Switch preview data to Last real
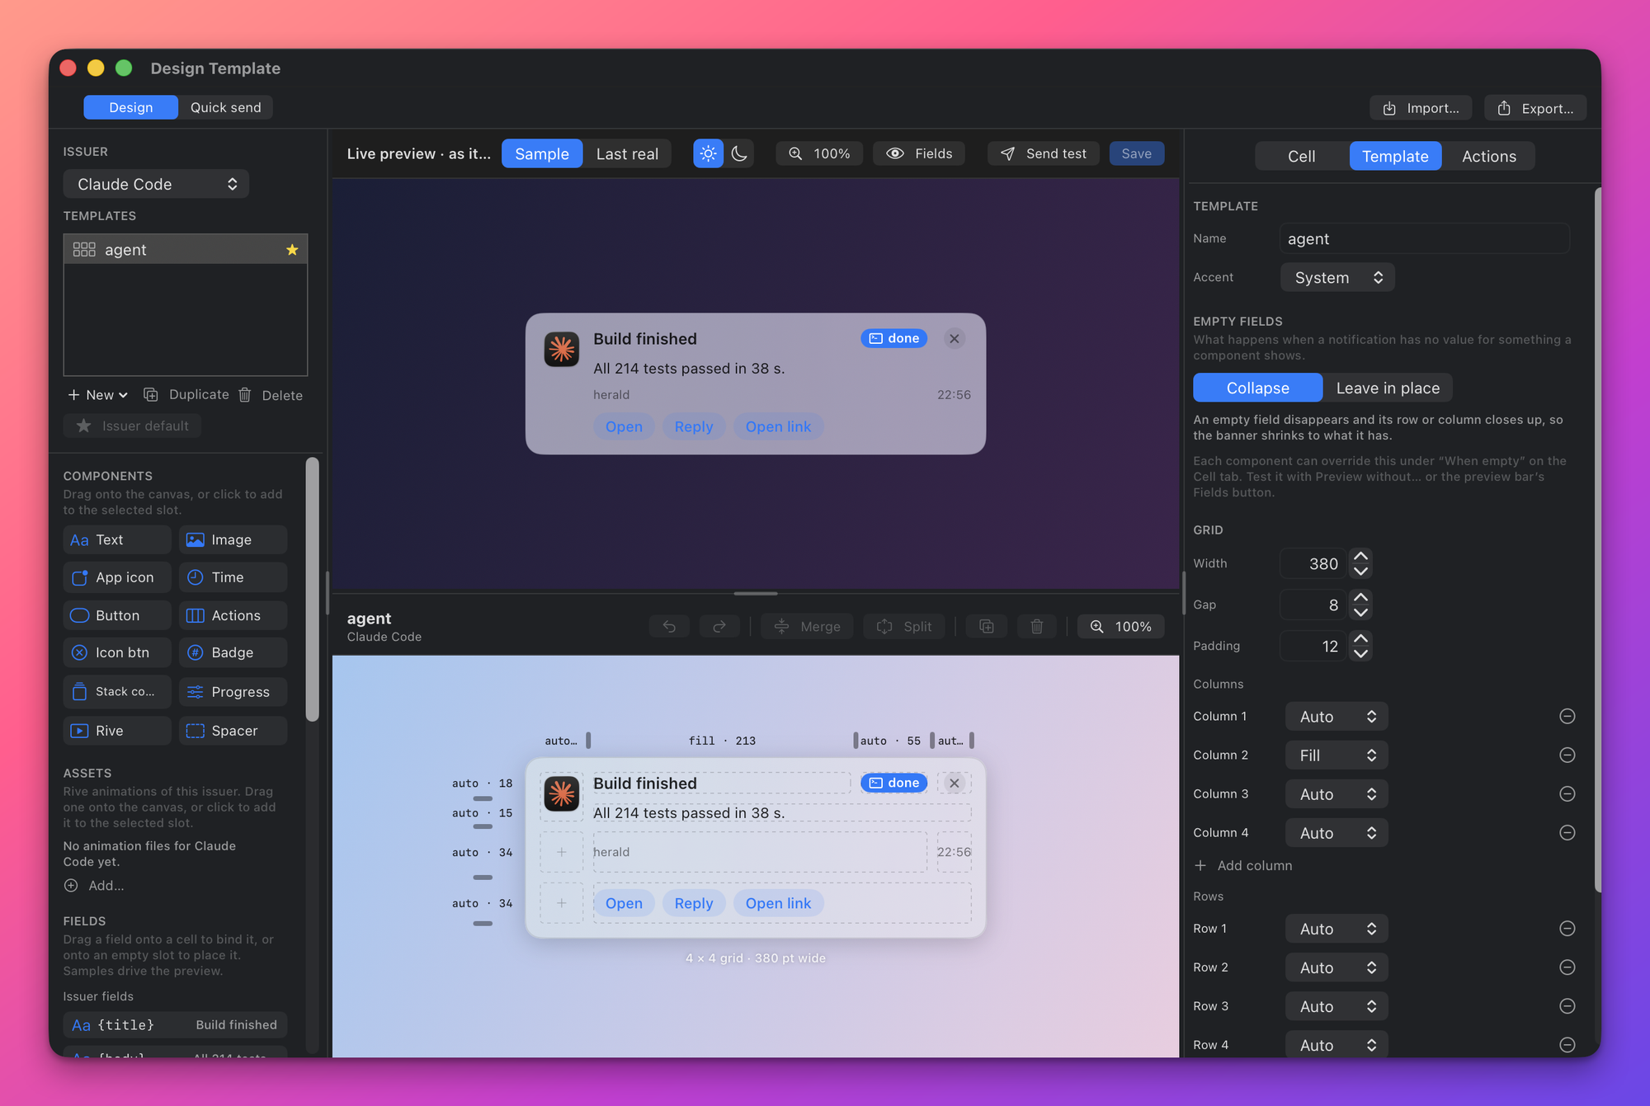The image size is (1650, 1106). (627, 153)
